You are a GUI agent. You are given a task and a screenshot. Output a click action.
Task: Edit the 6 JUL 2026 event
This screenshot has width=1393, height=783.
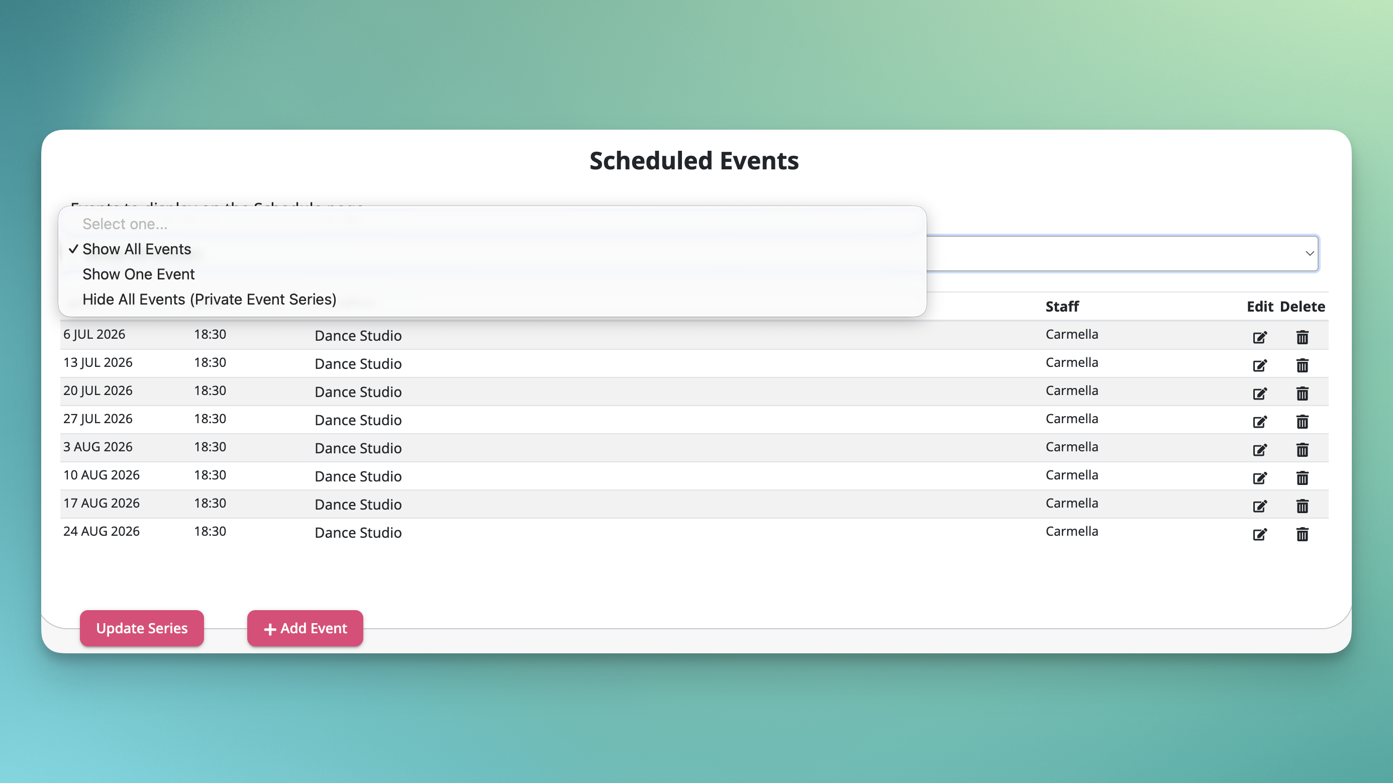[x=1259, y=337]
